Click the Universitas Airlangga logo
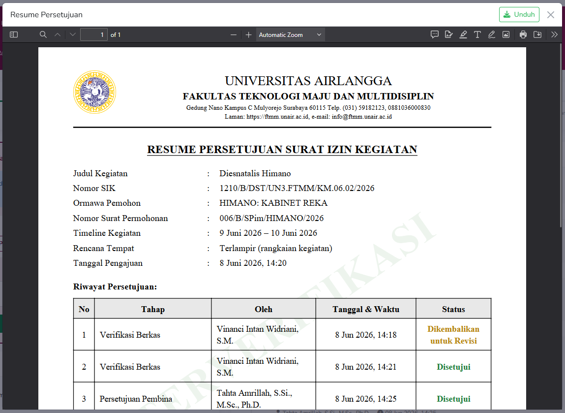 click(x=94, y=92)
